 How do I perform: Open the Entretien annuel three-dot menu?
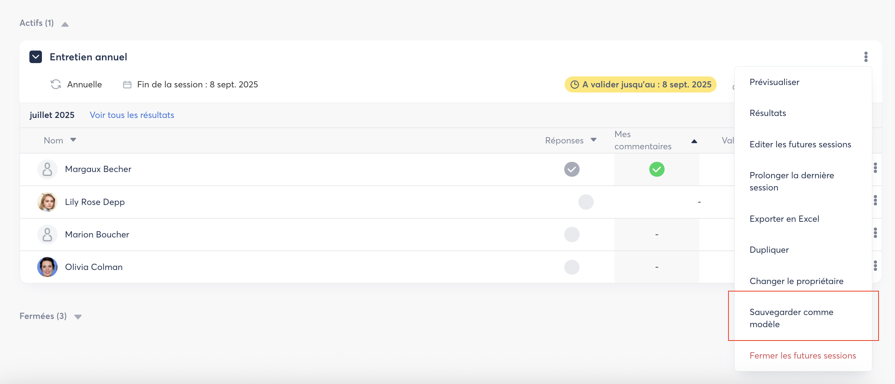tap(866, 57)
